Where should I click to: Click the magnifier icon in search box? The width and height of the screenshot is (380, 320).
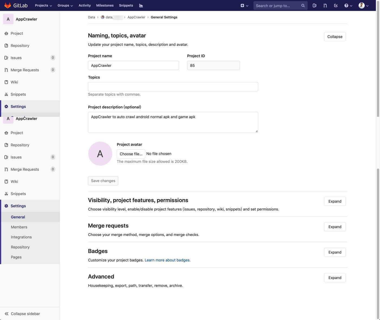303,5
